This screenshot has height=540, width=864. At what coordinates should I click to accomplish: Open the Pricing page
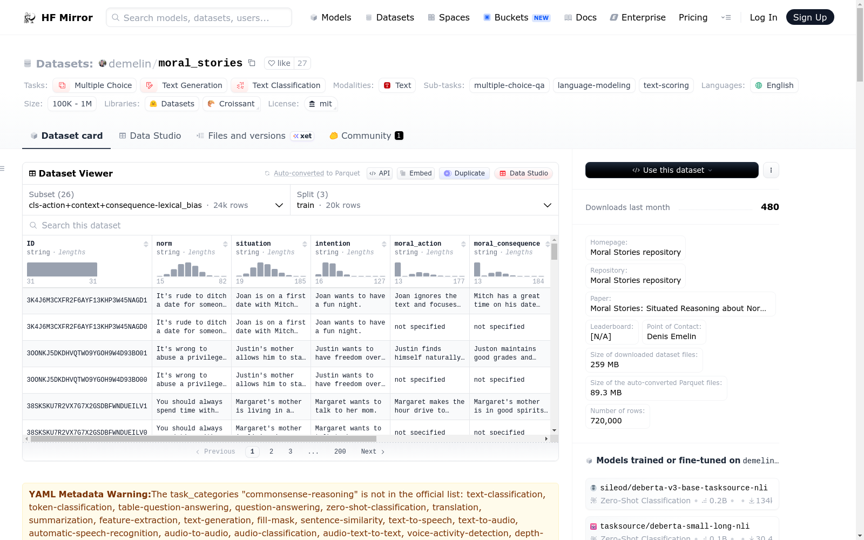[693, 17]
